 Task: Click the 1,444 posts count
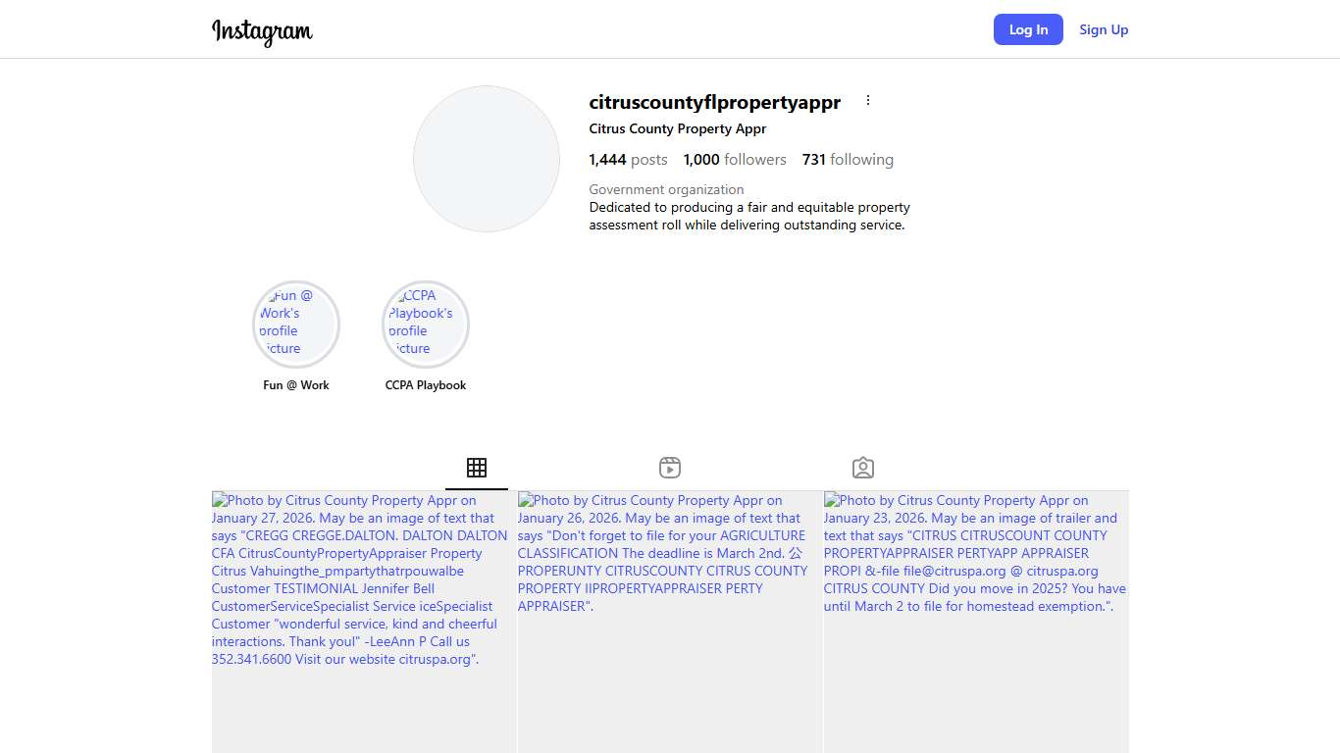point(628,160)
